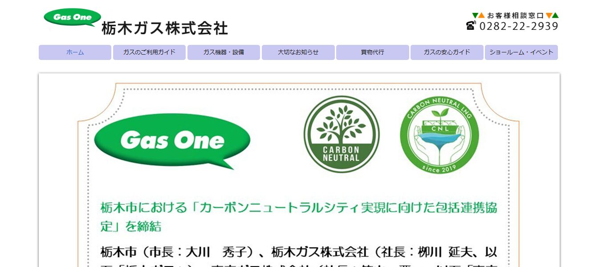Screen dimensions: 598x267
Task: Open the ホーム menu item
Action: point(75,52)
